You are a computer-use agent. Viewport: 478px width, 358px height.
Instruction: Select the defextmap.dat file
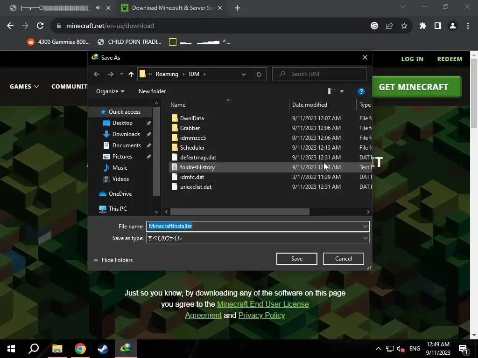(x=198, y=158)
